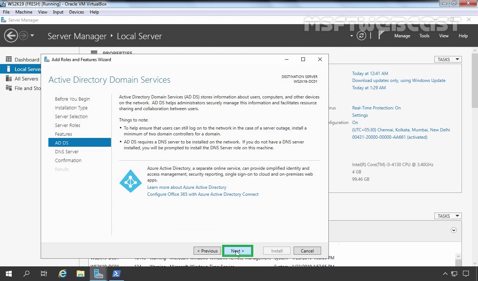Screen dimensions: 478x281
Task: Go to Features wizard step
Action: point(63,134)
